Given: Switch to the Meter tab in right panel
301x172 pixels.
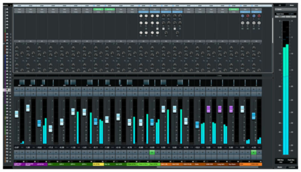Looking at the screenshot, I should pyautogui.click(x=292, y=5).
